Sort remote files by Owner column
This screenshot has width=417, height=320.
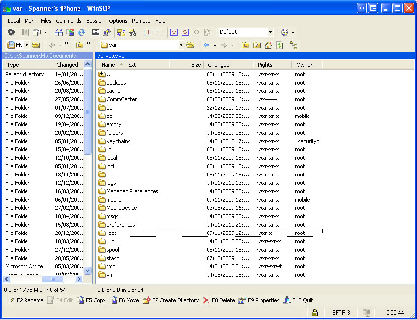[307, 65]
